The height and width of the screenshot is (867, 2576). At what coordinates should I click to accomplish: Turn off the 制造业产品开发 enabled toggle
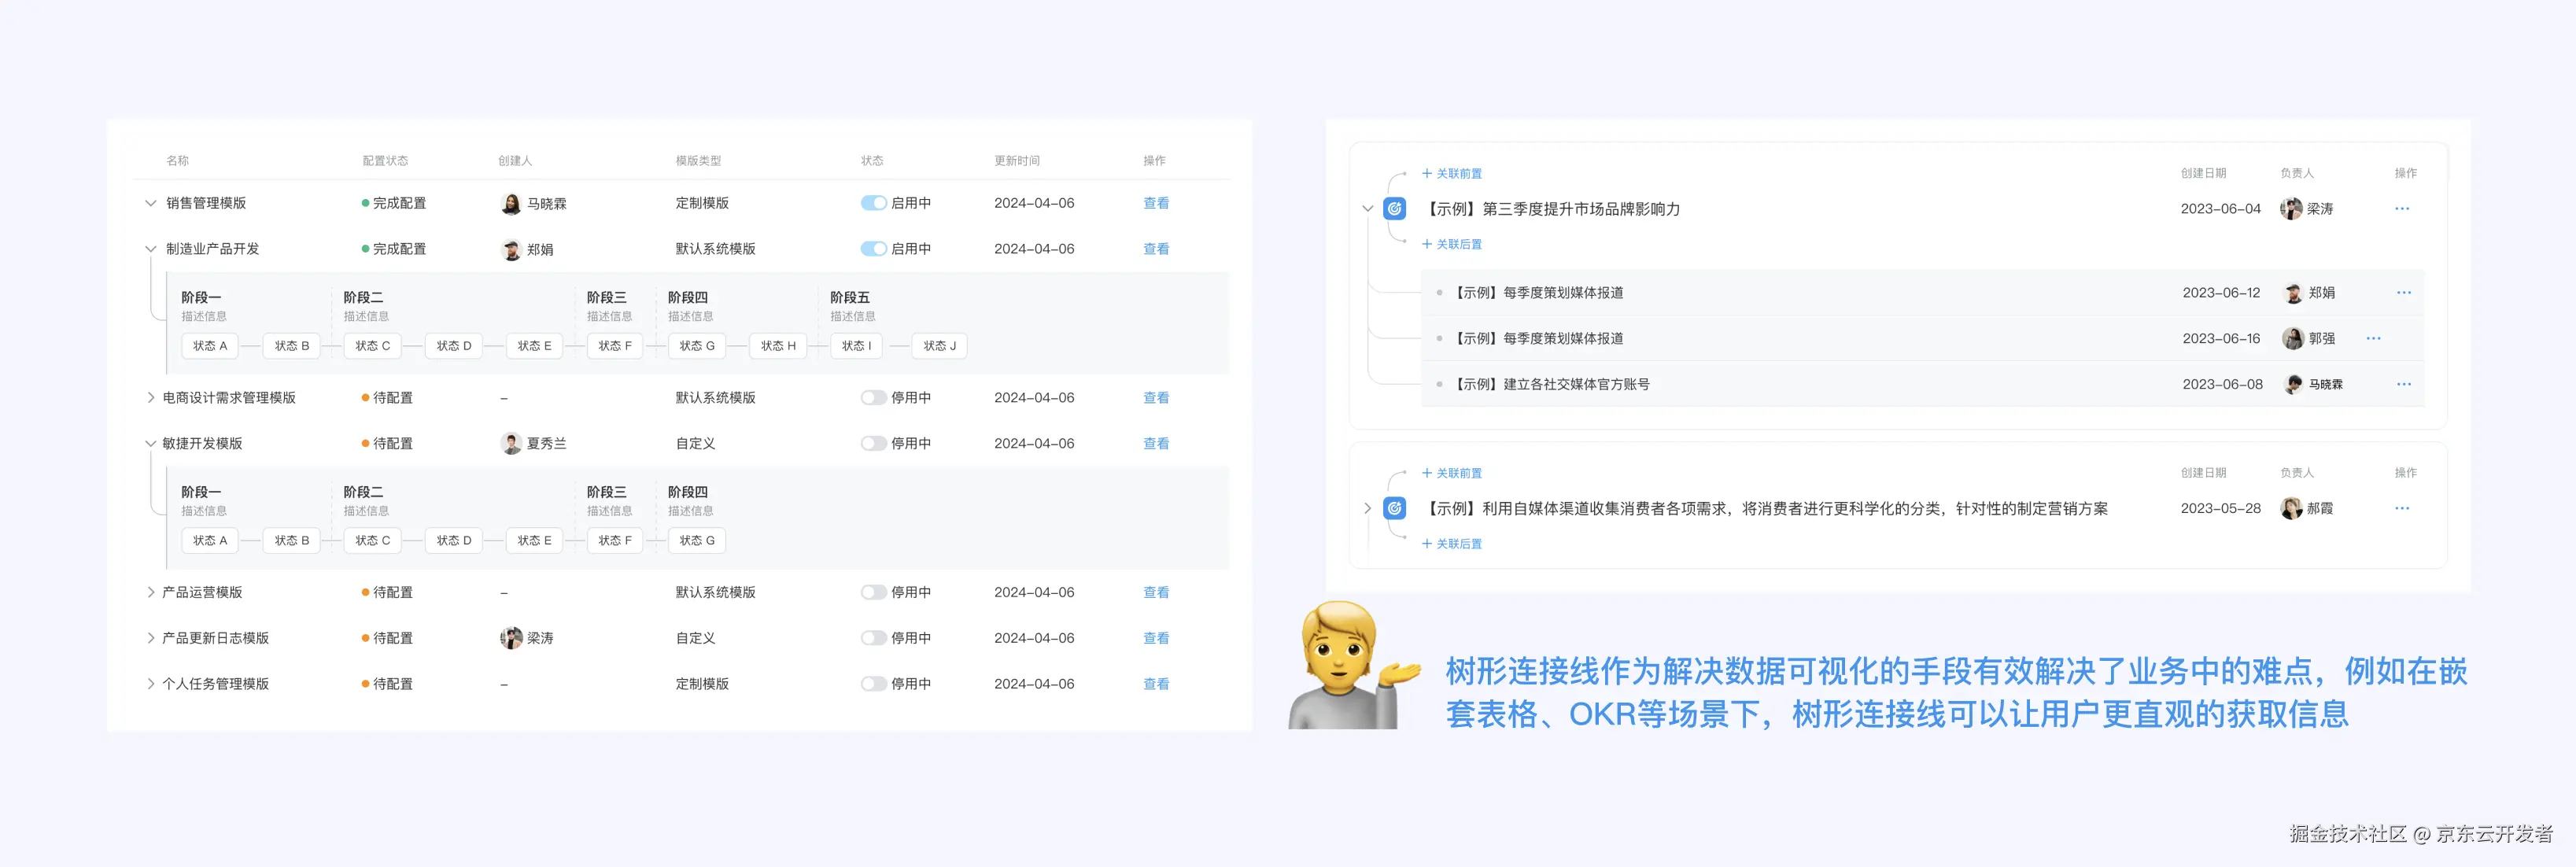(873, 249)
